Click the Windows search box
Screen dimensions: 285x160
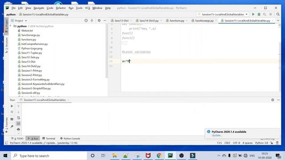(x=49, y=156)
